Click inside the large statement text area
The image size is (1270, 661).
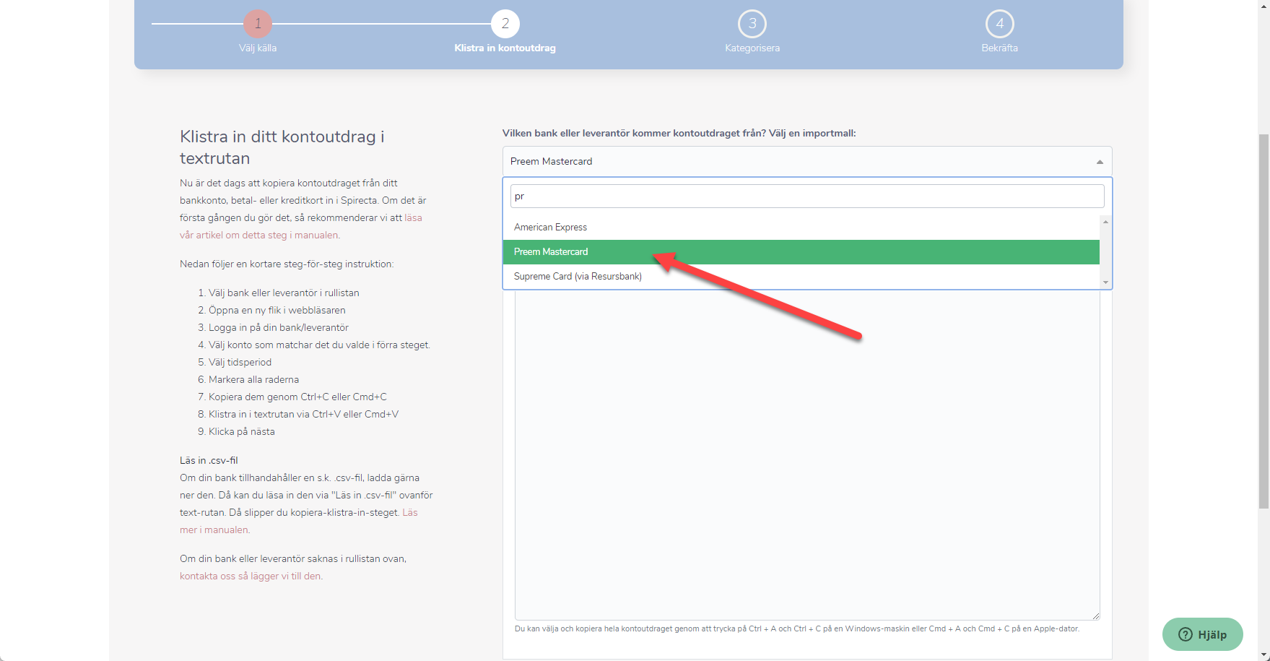click(x=807, y=455)
